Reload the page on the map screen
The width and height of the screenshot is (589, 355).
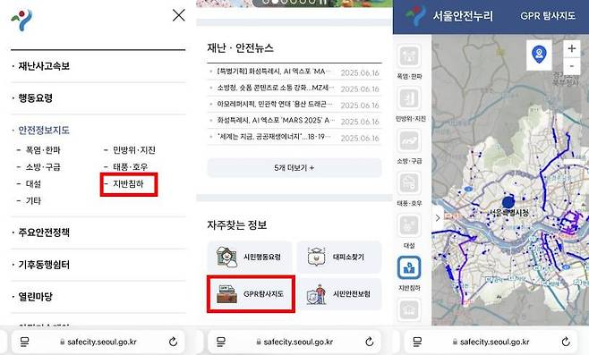pyautogui.click(x=566, y=342)
